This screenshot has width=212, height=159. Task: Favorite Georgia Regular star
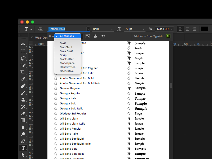56,93
